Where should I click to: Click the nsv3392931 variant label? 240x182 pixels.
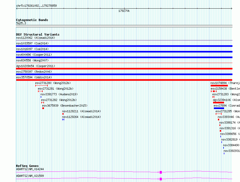[x=232, y=151]
